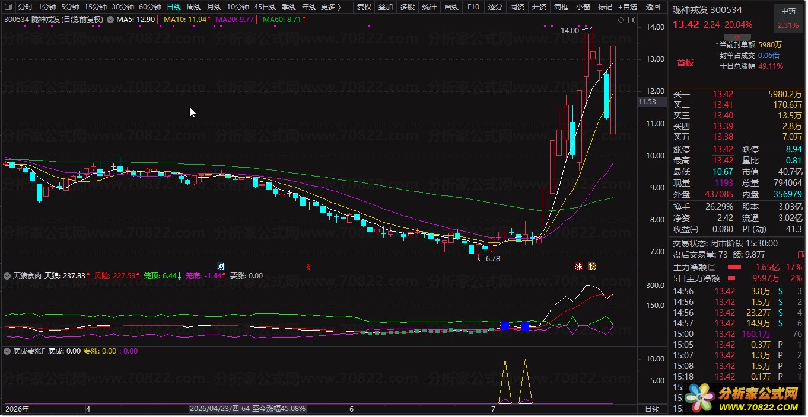Click the MA60 8.71 indicator label
The height and width of the screenshot is (417, 808).
(285, 20)
